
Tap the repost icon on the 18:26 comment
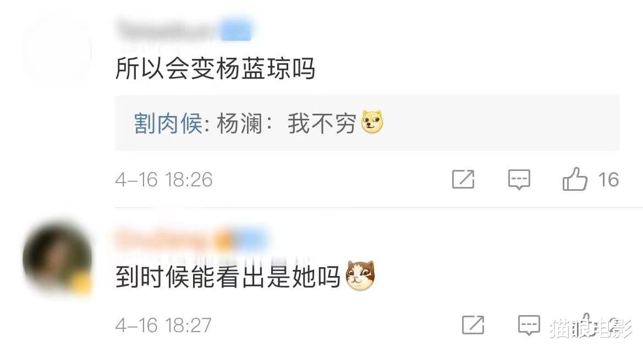pos(463,179)
